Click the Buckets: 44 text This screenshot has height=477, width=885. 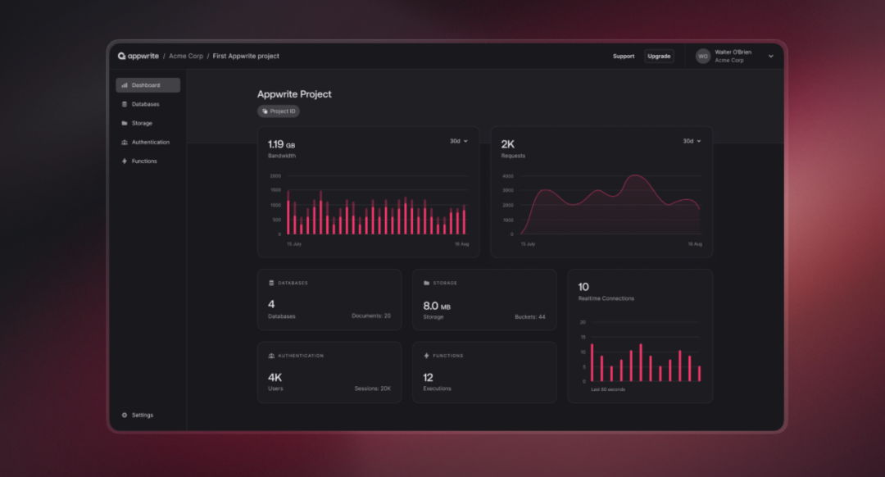pos(530,316)
